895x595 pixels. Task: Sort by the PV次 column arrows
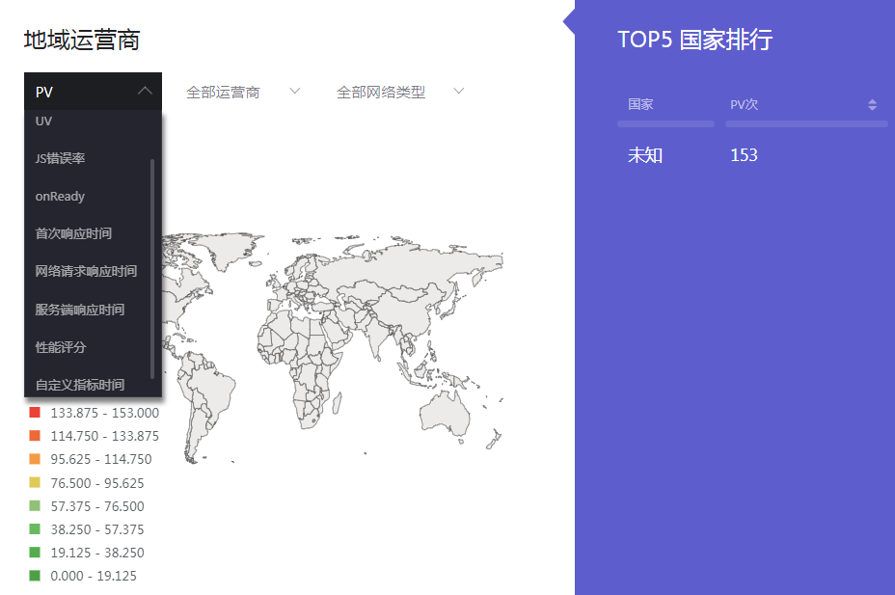click(872, 104)
